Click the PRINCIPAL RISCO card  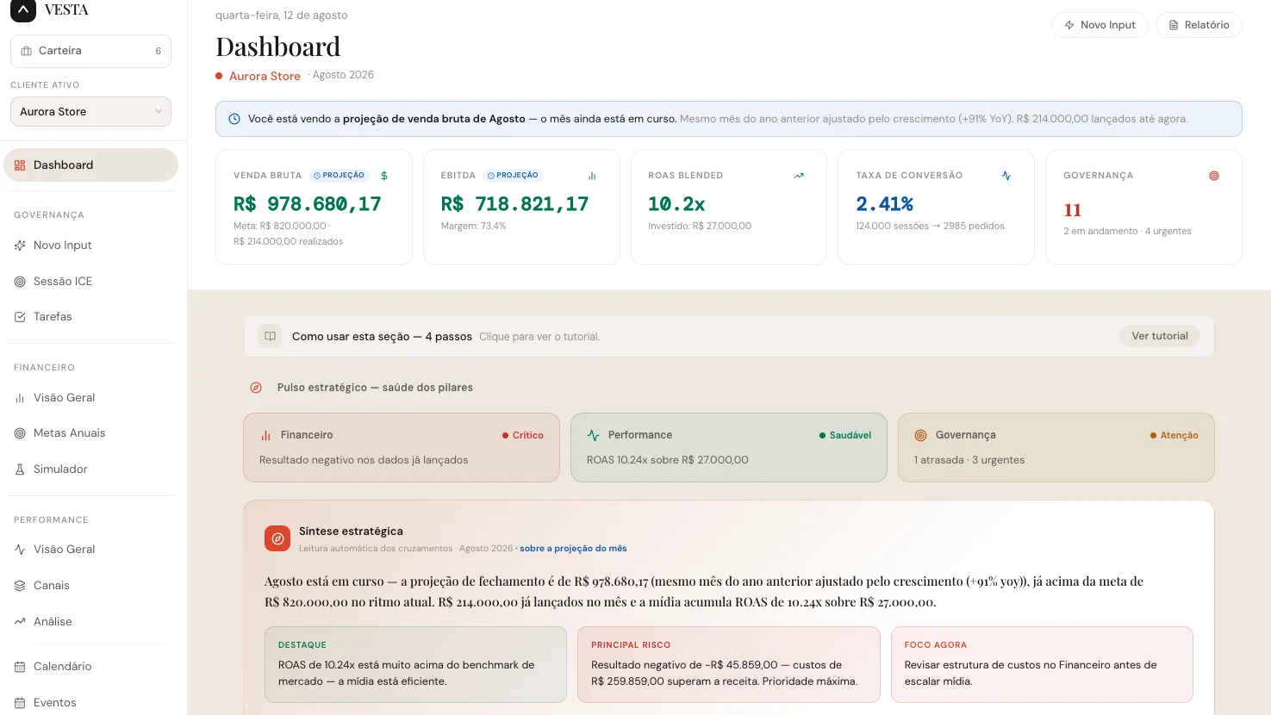729,664
